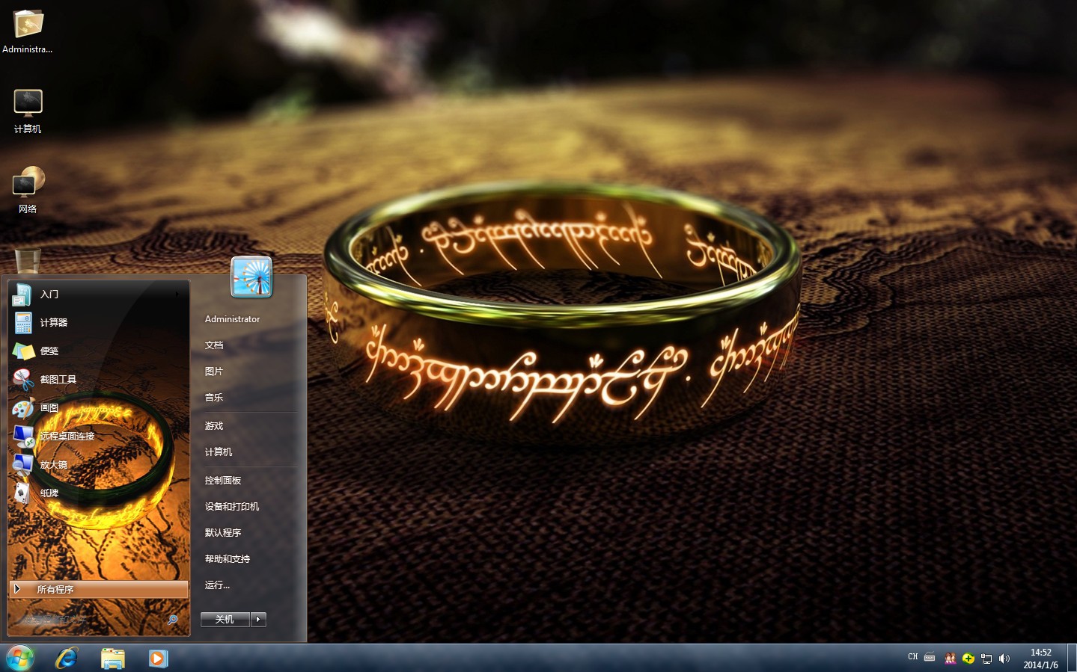The width and height of the screenshot is (1077, 672).
Task: Launch 计算器 from Start menu
Action: (97, 323)
